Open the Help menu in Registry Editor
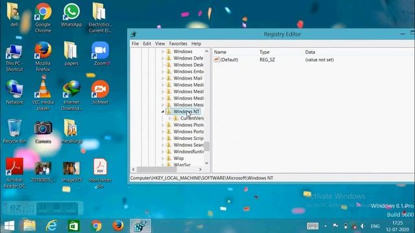 click(196, 43)
